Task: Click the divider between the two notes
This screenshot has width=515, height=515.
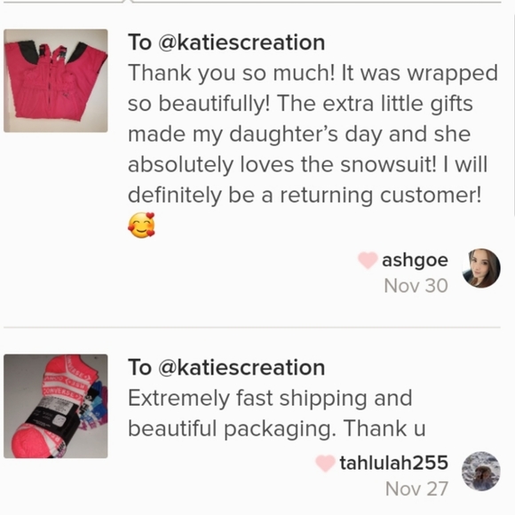Action: pyautogui.click(x=252, y=328)
